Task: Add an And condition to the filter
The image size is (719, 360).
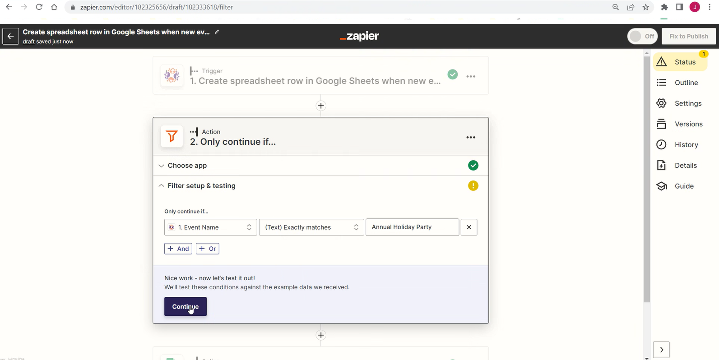Action: pyautogui.click(x=178, y=249)
